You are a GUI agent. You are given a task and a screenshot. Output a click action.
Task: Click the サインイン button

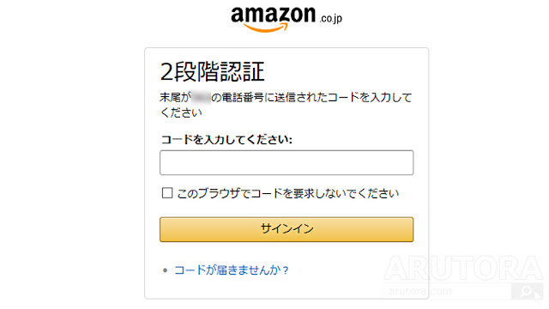(x=287, y=229)
